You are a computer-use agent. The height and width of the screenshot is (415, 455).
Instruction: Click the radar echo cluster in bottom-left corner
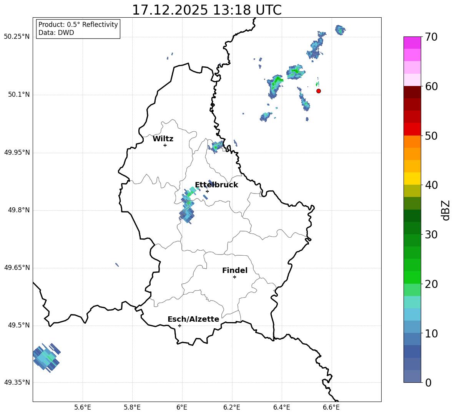[x=46, y=357]
